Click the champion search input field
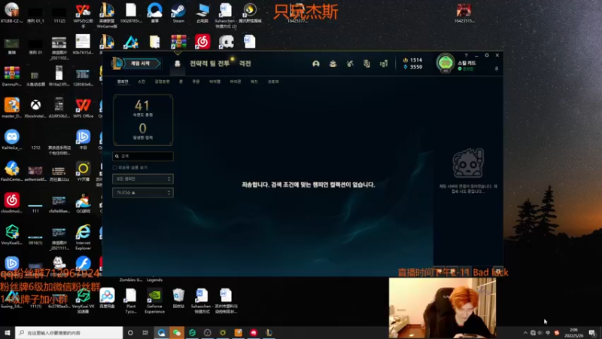The height and width of the screenshot is (339, 602). pyautogui.click(x=143, y=156)
